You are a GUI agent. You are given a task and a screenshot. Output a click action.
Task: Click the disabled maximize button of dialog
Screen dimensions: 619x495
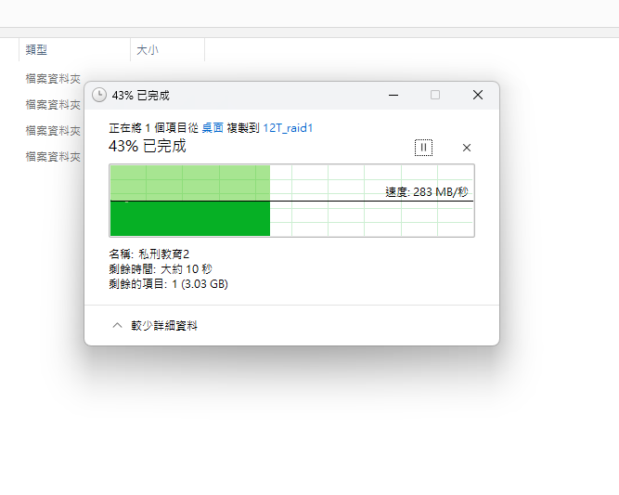(x=435, y=96)
